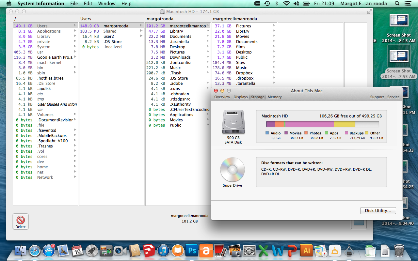The image size is (418, 261).
Task: Select Screen Shot 7.55 AM desktop thumbnail
Action: point(399,57)
